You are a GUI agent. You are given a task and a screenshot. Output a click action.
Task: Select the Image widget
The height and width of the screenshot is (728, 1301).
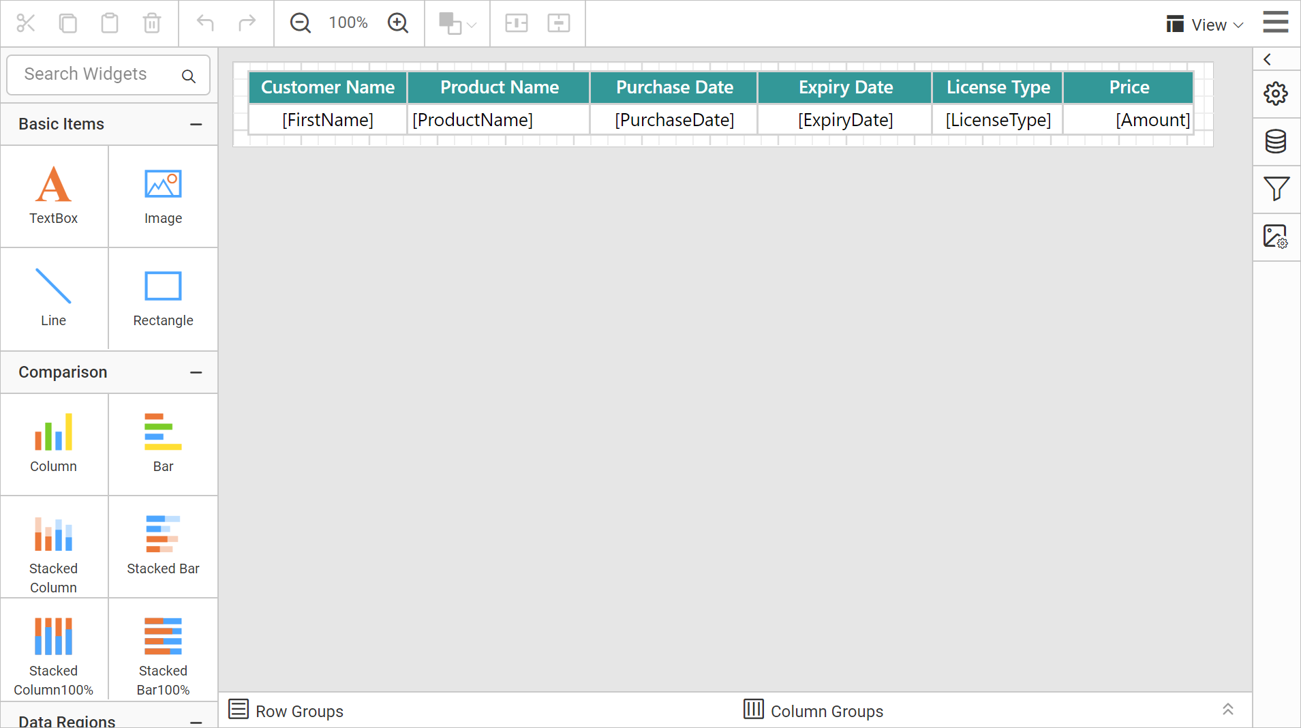tap(164, 196)
